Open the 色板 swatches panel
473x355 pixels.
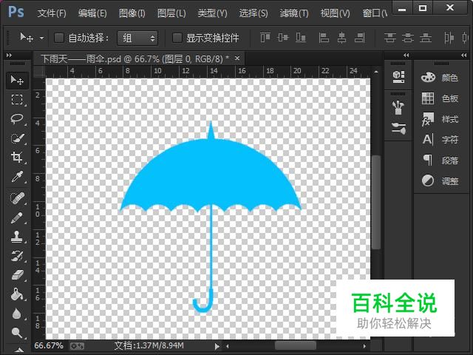[x=440, y=98]
